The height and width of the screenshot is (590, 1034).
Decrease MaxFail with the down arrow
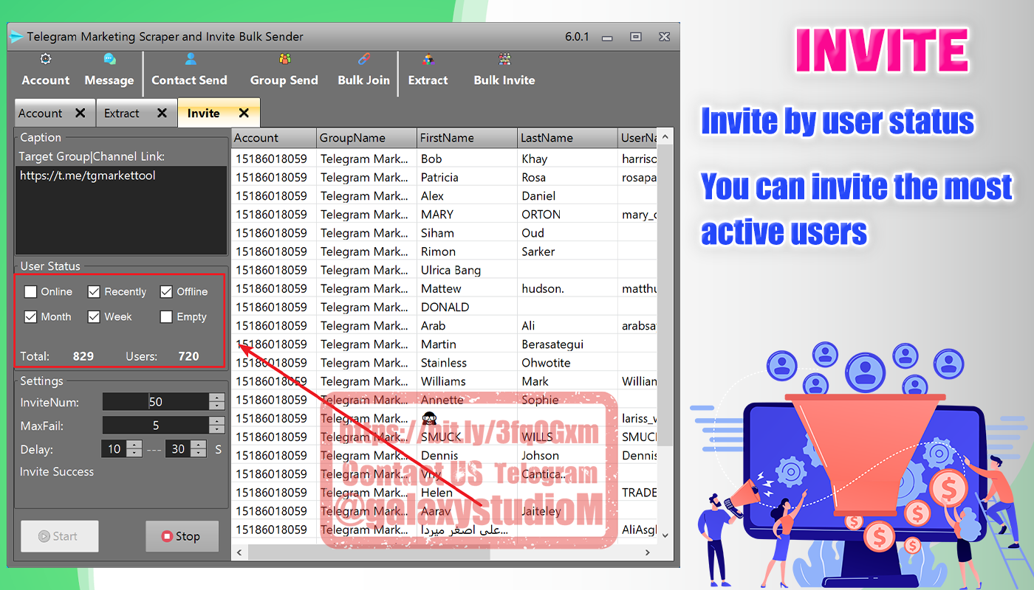(x=216, y=429)
